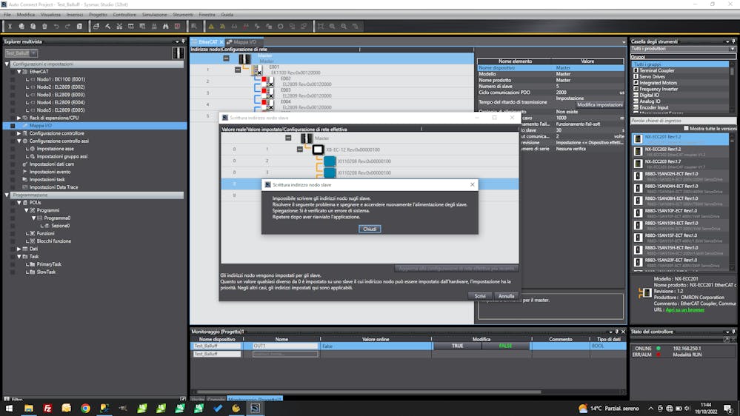Click Chiudi in the error dialog
Screen dimensions: 740x416
tap(370, 229)
